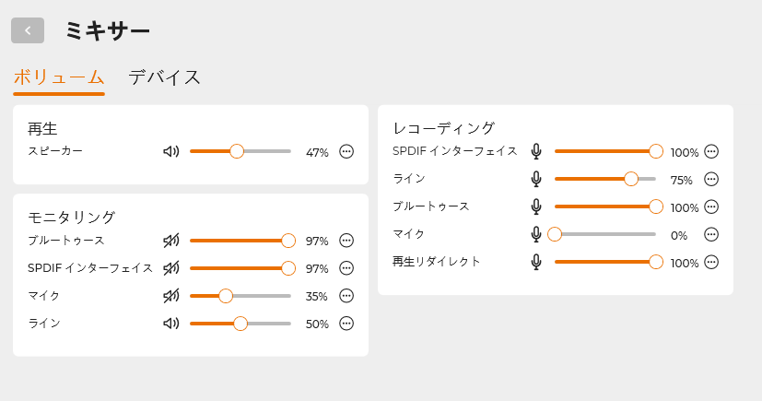Unmute マイク monitoring speaker icon
The height and width of the screenshot is (401, 762).
click(x=170, y=296)
